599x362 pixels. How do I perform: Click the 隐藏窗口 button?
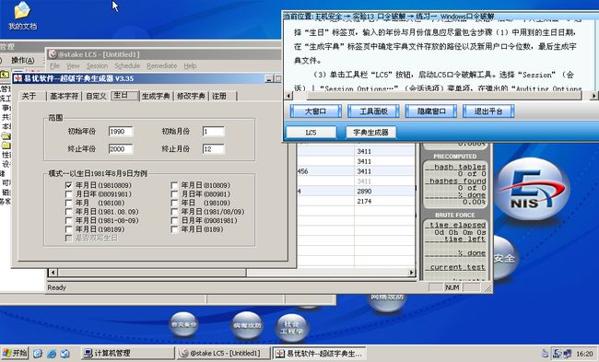click(x=431, y=111)
